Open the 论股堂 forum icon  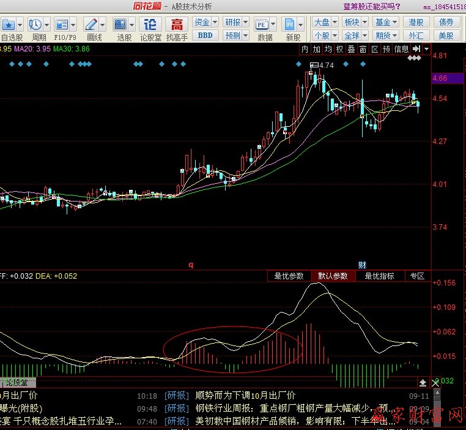click(150, 25)
